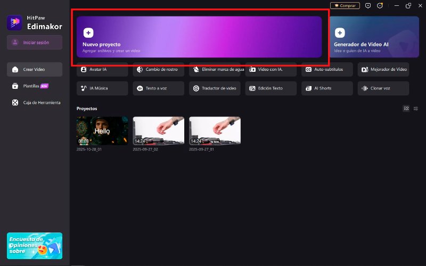Open the Plantillas section
Viewport: 426px width, 266px height.
click(x=35, y=86)
